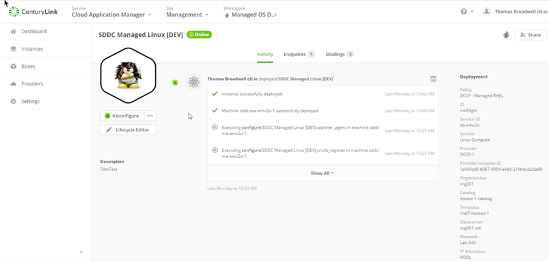The image size is (549, 261).
Task: Click Service ID value eb-emv2o
Action: pyautogui.click(x=470, y=125)
